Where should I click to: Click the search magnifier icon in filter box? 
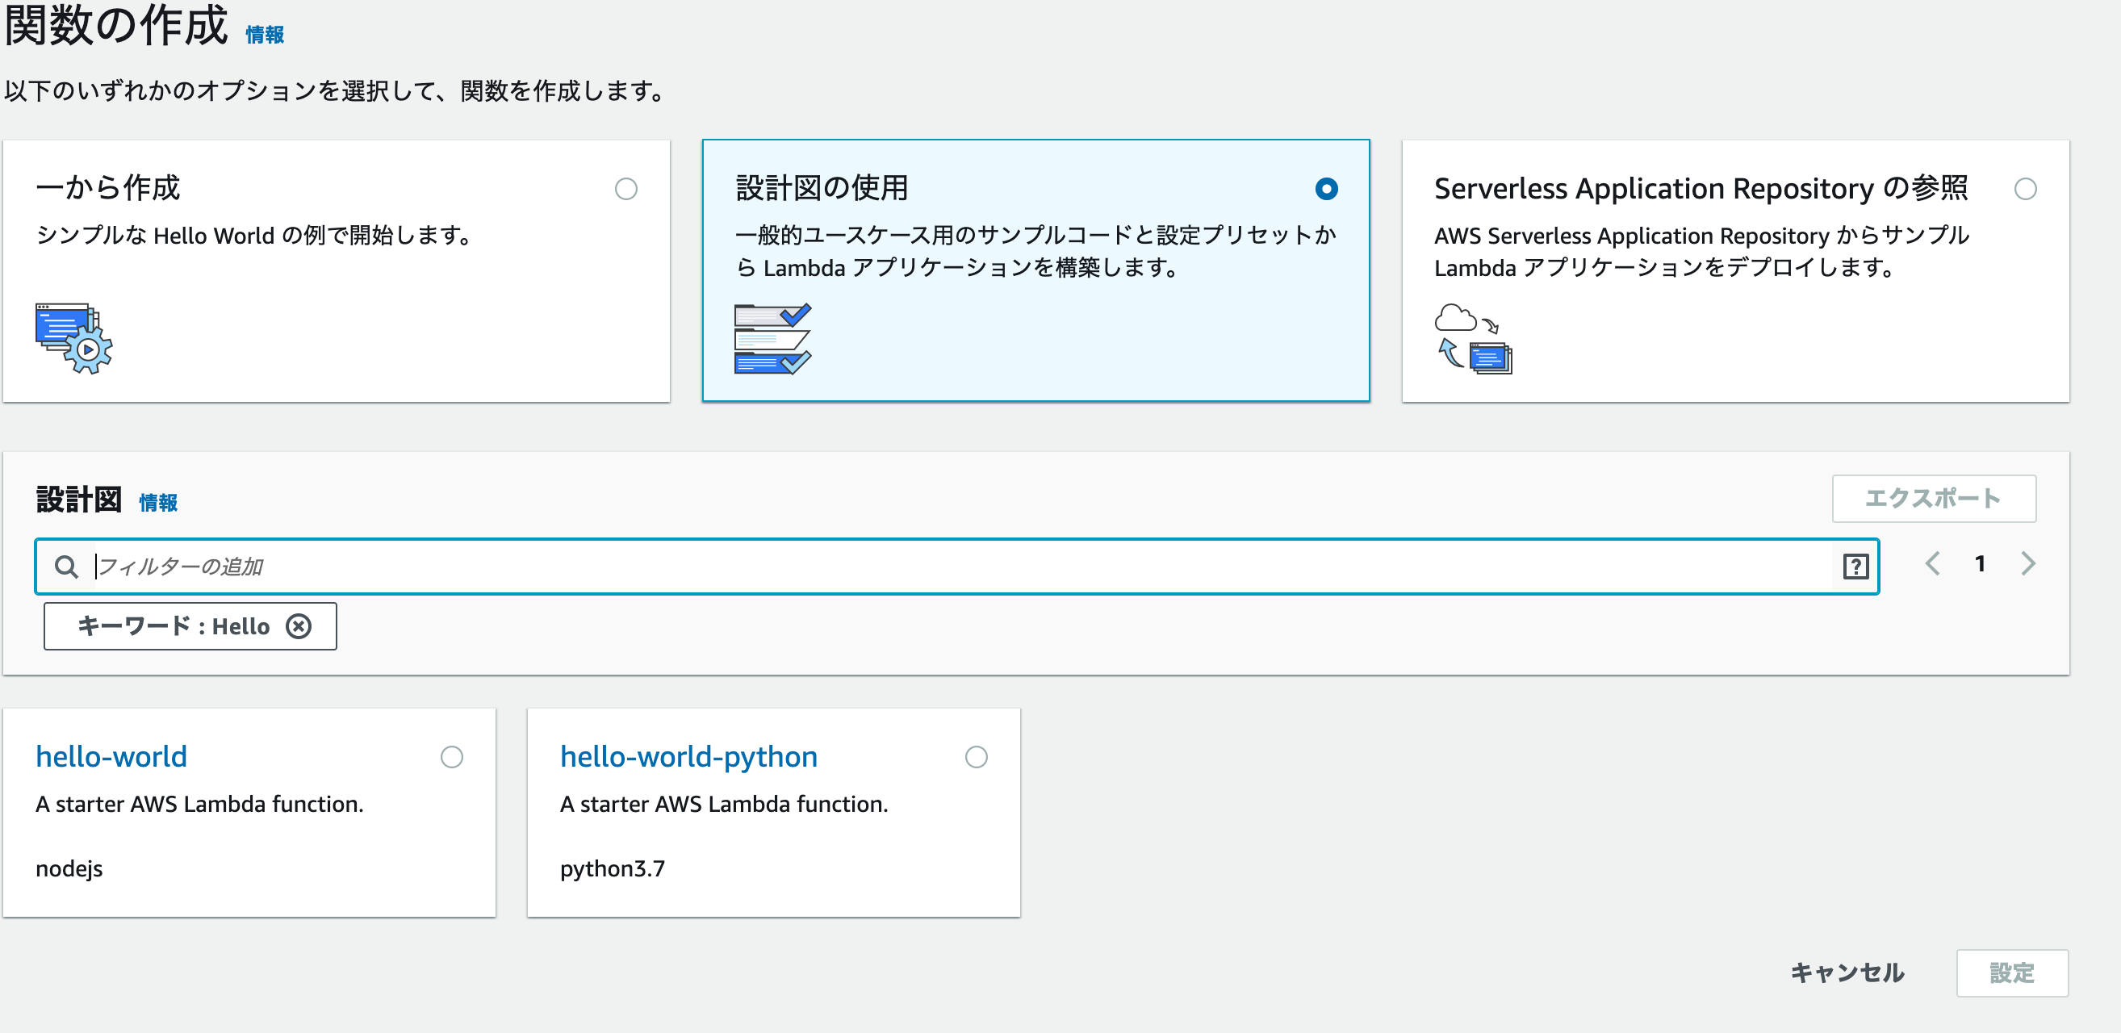(66, 567)
